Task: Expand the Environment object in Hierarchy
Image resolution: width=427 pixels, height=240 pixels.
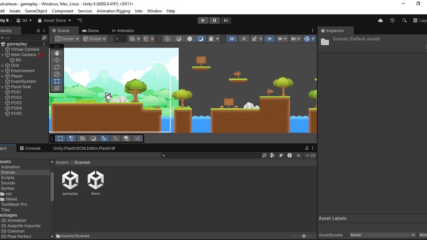Action: pos(3,71)
